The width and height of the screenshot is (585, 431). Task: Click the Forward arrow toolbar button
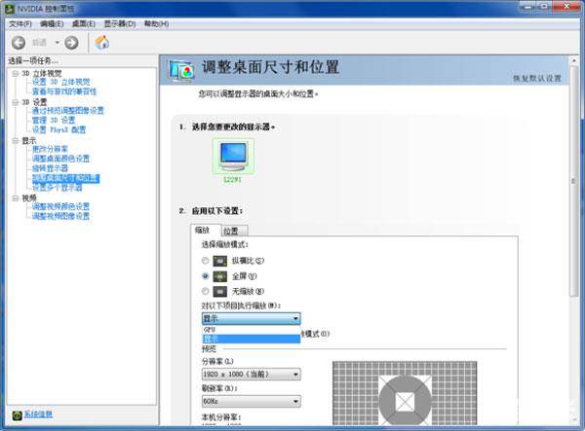click(71, 43)
